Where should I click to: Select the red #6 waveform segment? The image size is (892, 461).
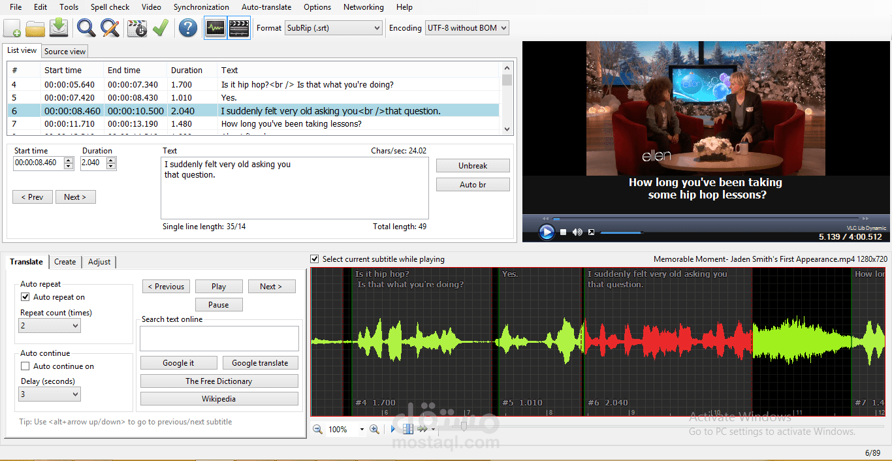pos(667,341)
